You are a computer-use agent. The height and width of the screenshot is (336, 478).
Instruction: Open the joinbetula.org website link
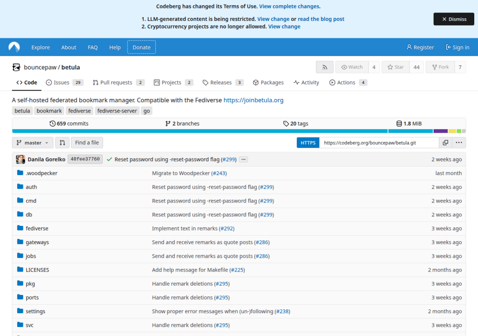[253, 100]
